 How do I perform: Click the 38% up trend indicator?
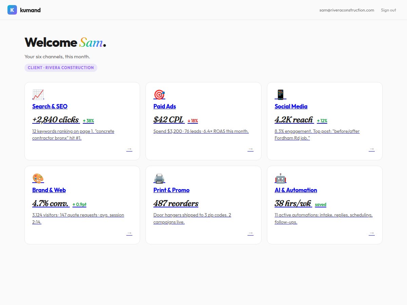click(x=89, y=121)
